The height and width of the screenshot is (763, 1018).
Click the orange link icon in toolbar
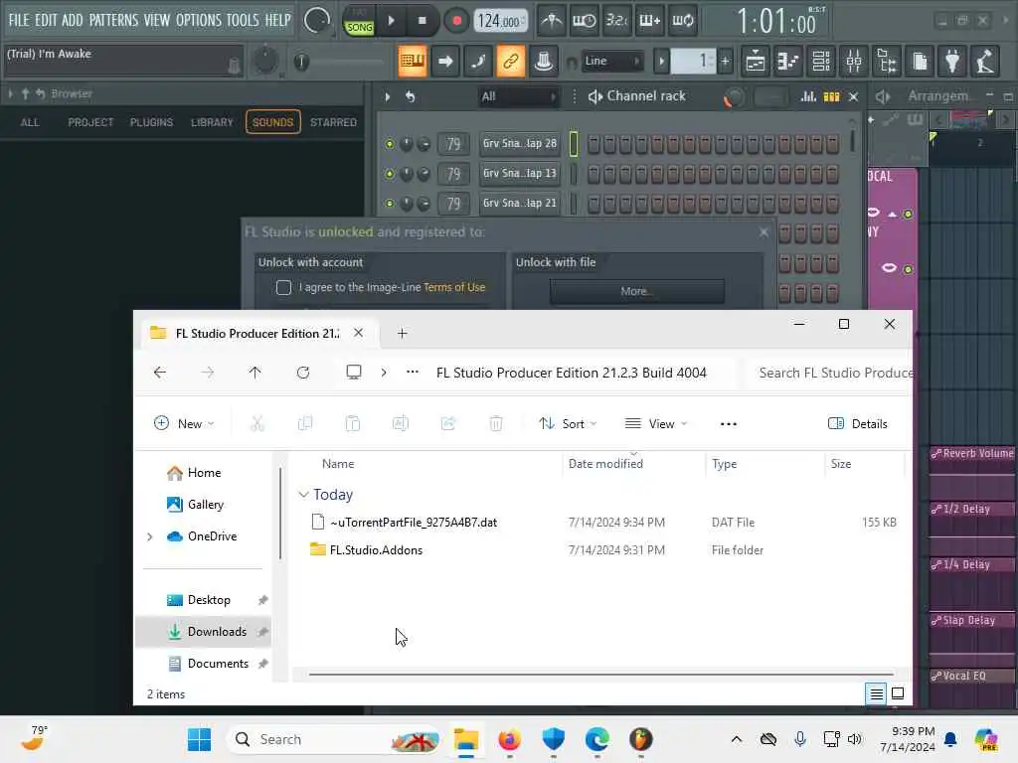[x=510, y=62]
